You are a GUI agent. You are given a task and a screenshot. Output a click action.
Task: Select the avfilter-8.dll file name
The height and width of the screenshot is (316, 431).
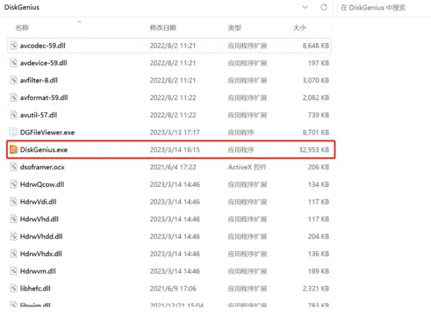click(39, 80)
